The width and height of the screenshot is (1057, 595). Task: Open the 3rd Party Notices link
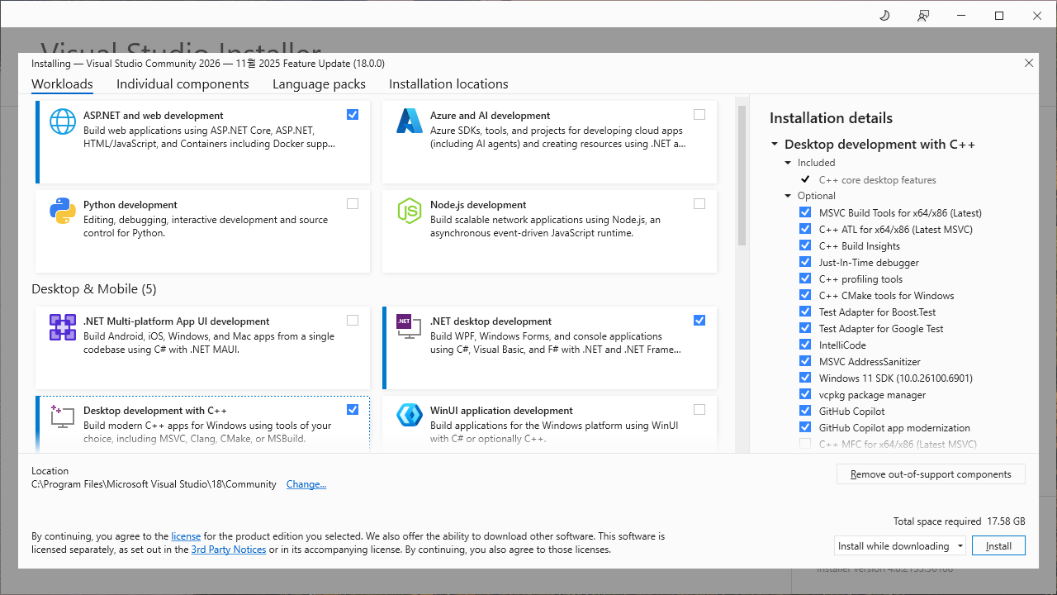coord(229,550)
